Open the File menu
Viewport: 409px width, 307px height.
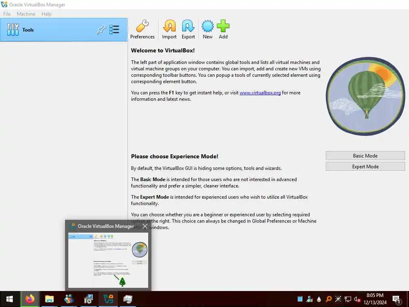pos(7,14)
